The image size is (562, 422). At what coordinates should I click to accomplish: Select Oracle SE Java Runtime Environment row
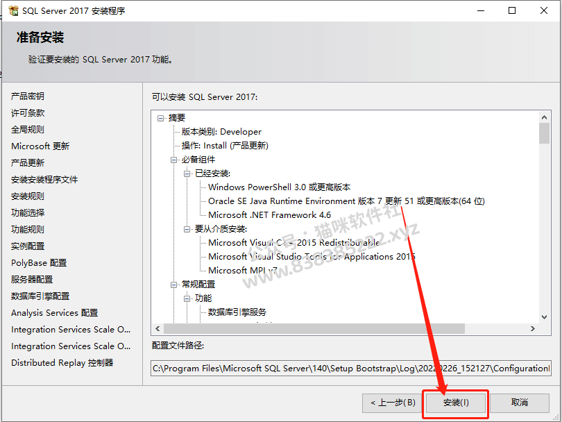346,201
